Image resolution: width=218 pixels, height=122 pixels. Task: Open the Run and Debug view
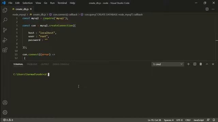(5, 40)
